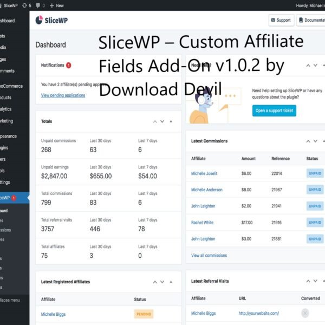Click unpaid earnings value $2,847.00
The image size is (325, 325).
pos(54,176)
